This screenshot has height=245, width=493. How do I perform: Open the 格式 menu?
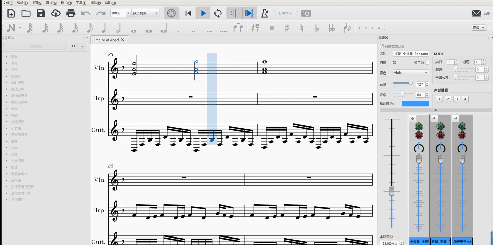click(66, 3)
